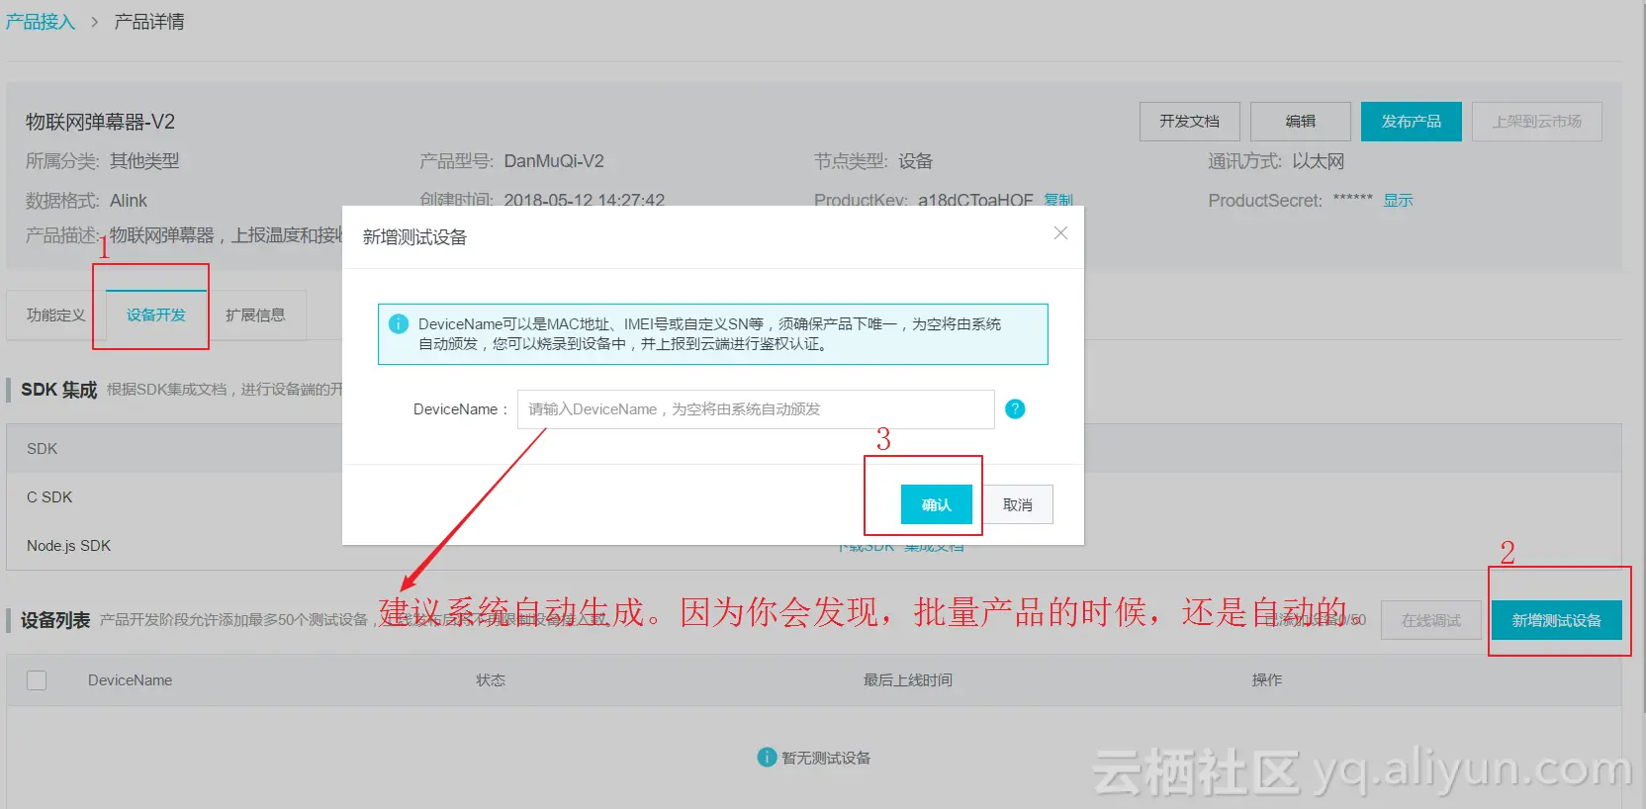Viewport: 1646px width, 809px height.
Task: Toggle the select-all checkbox beside DeviceName header
Action: (x=37, y=680)
